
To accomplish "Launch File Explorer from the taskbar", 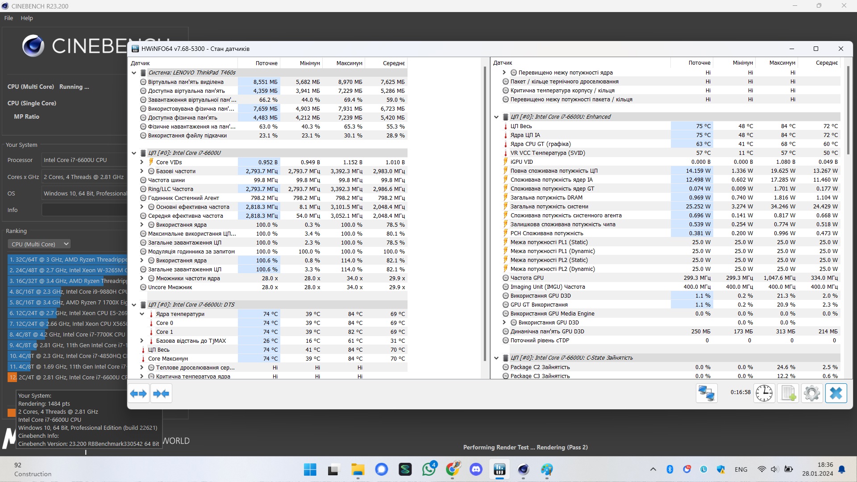I will point(358,470).
